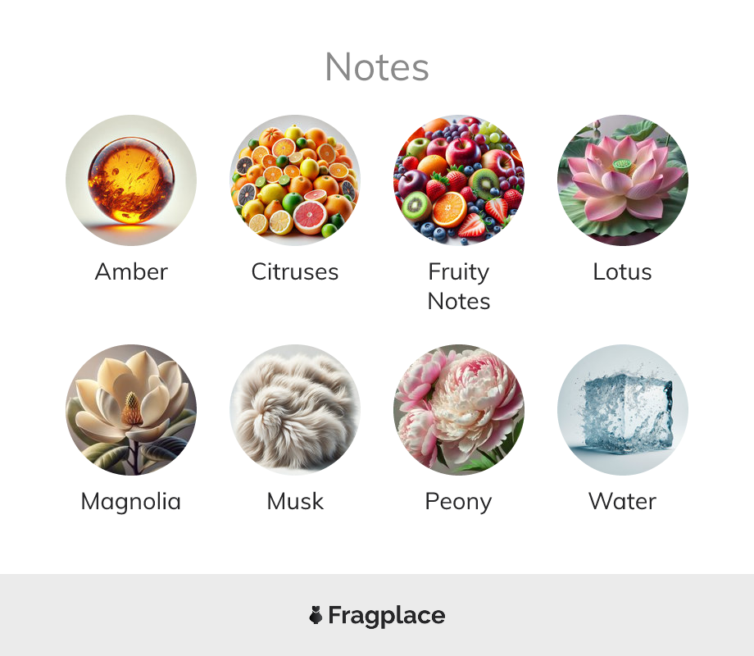Select the Fruity Notes text label

(459, 287)
